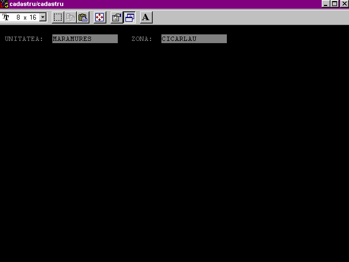Click the ZONA label text
The width and height of the screenshot is (349, 262).
(142, 39)
